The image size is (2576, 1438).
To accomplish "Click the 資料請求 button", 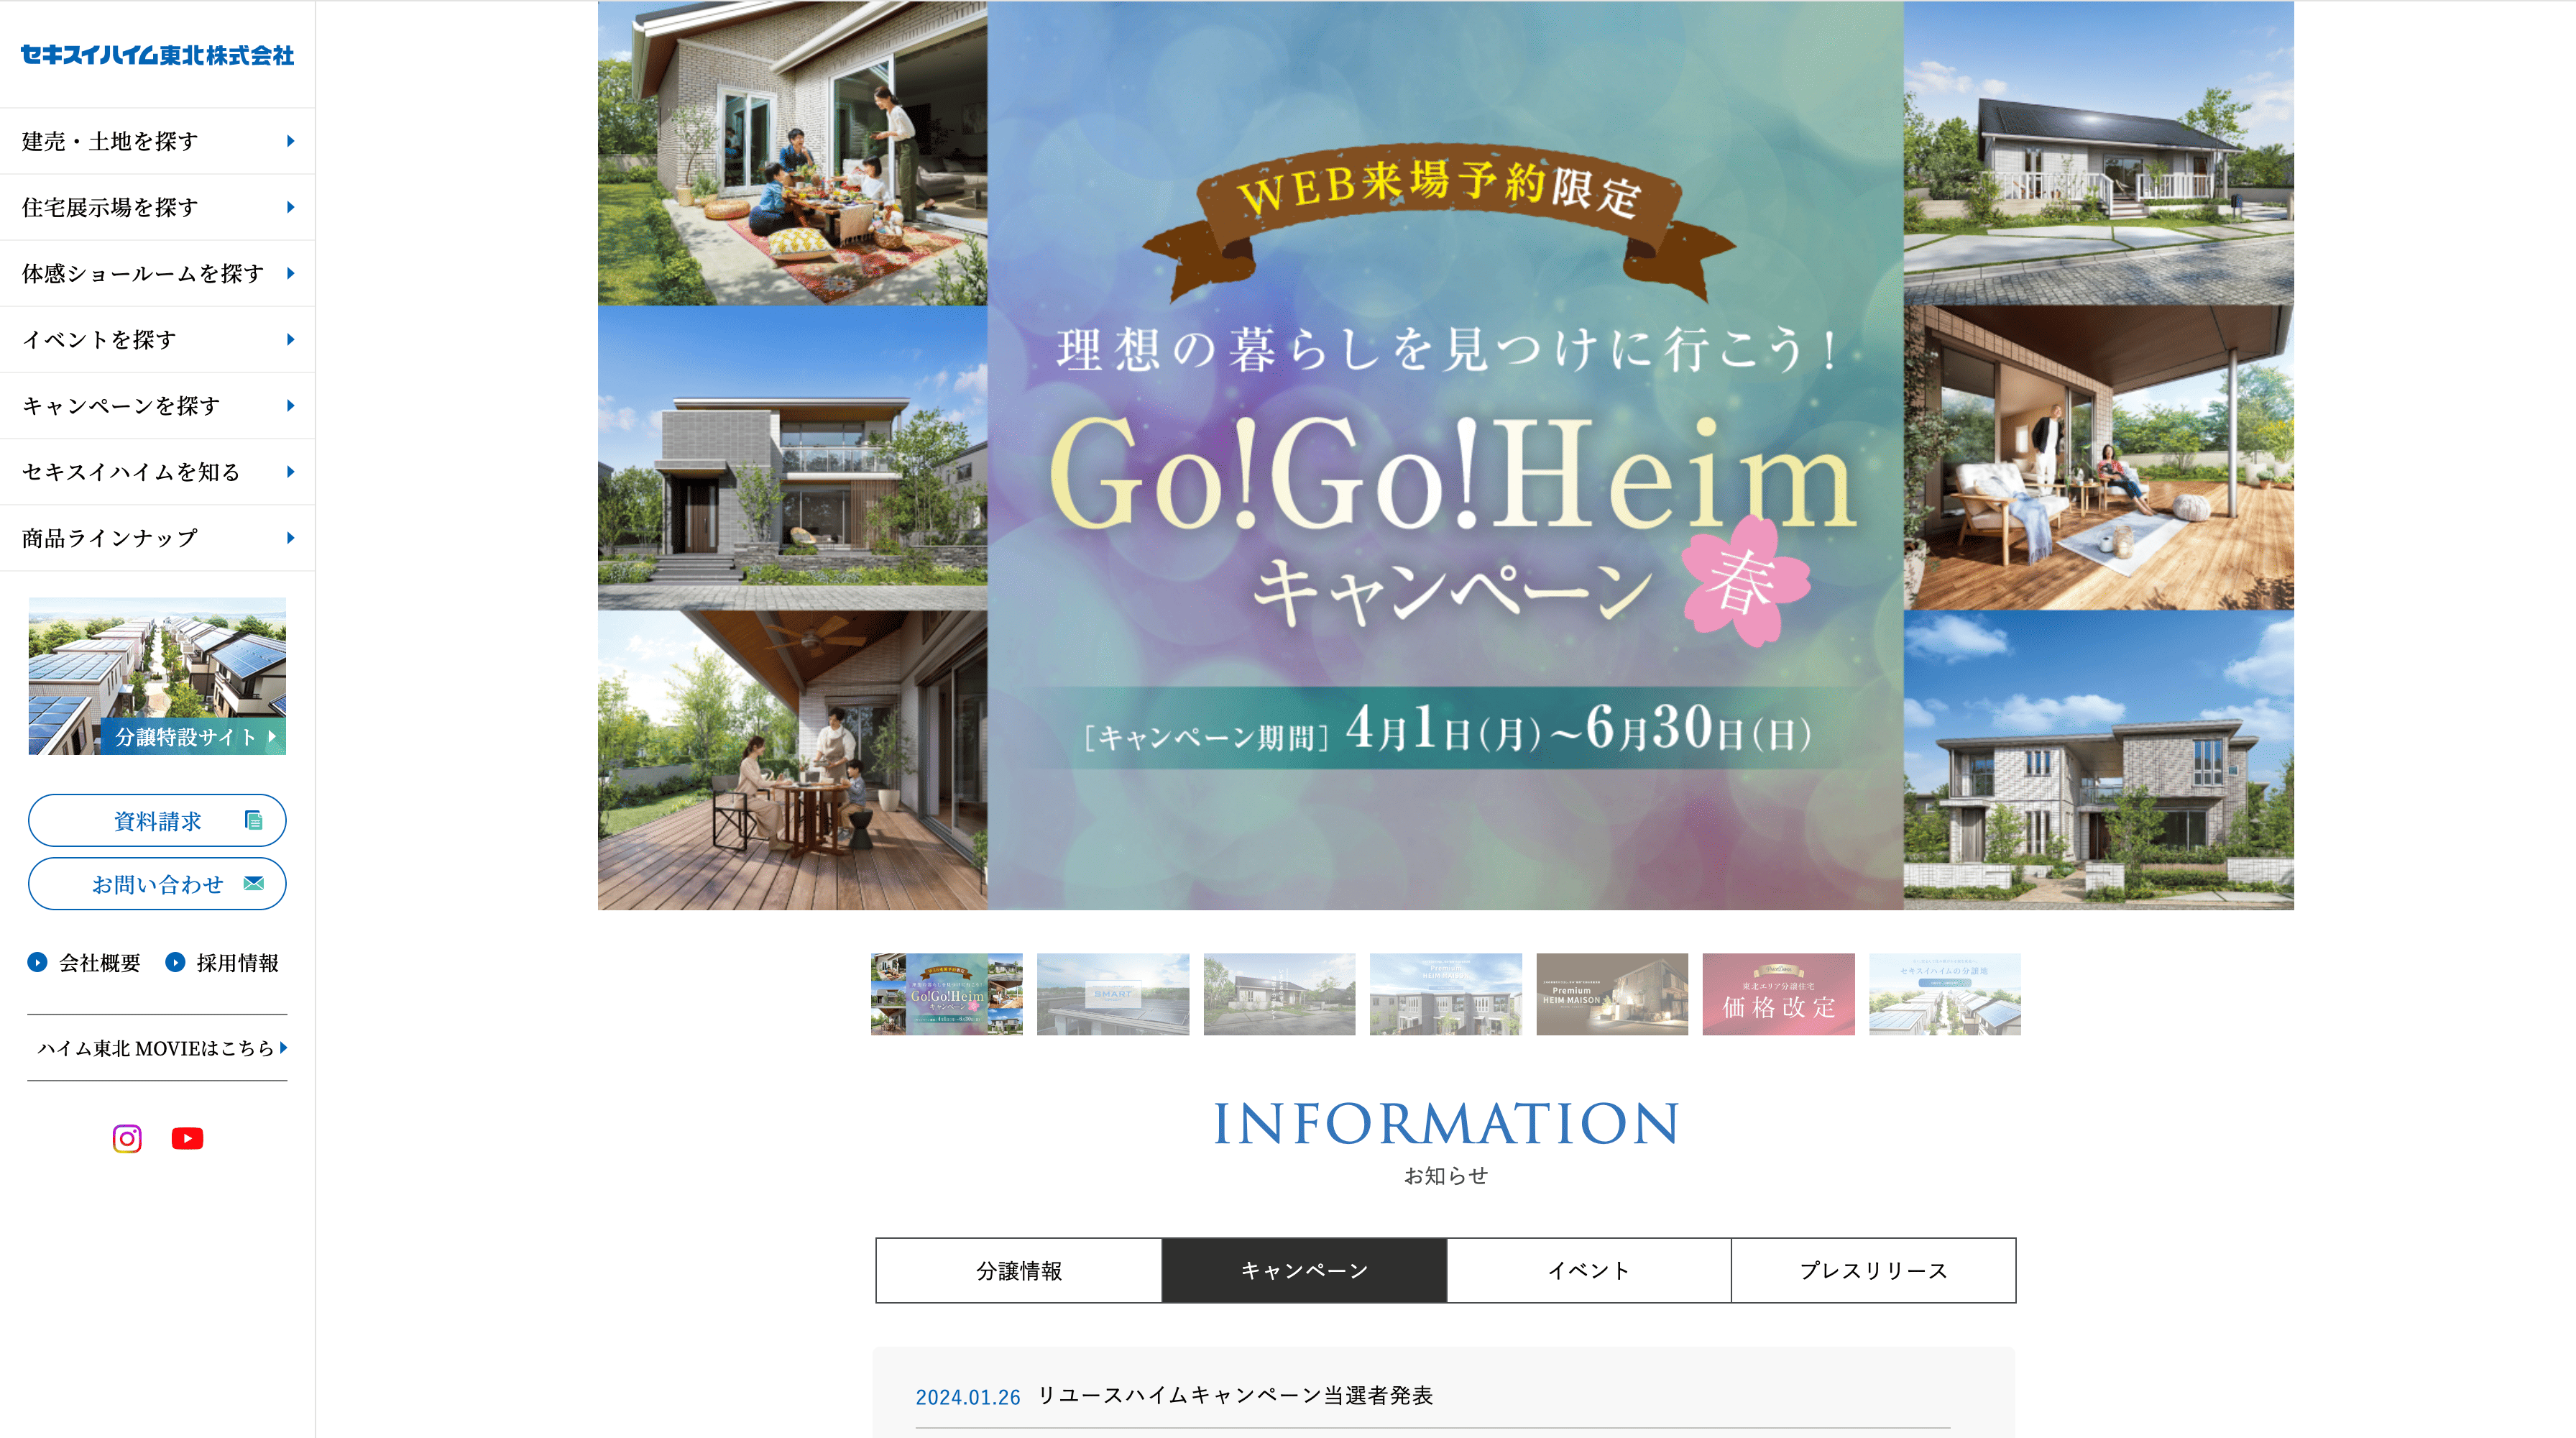I will coord(157,820).
